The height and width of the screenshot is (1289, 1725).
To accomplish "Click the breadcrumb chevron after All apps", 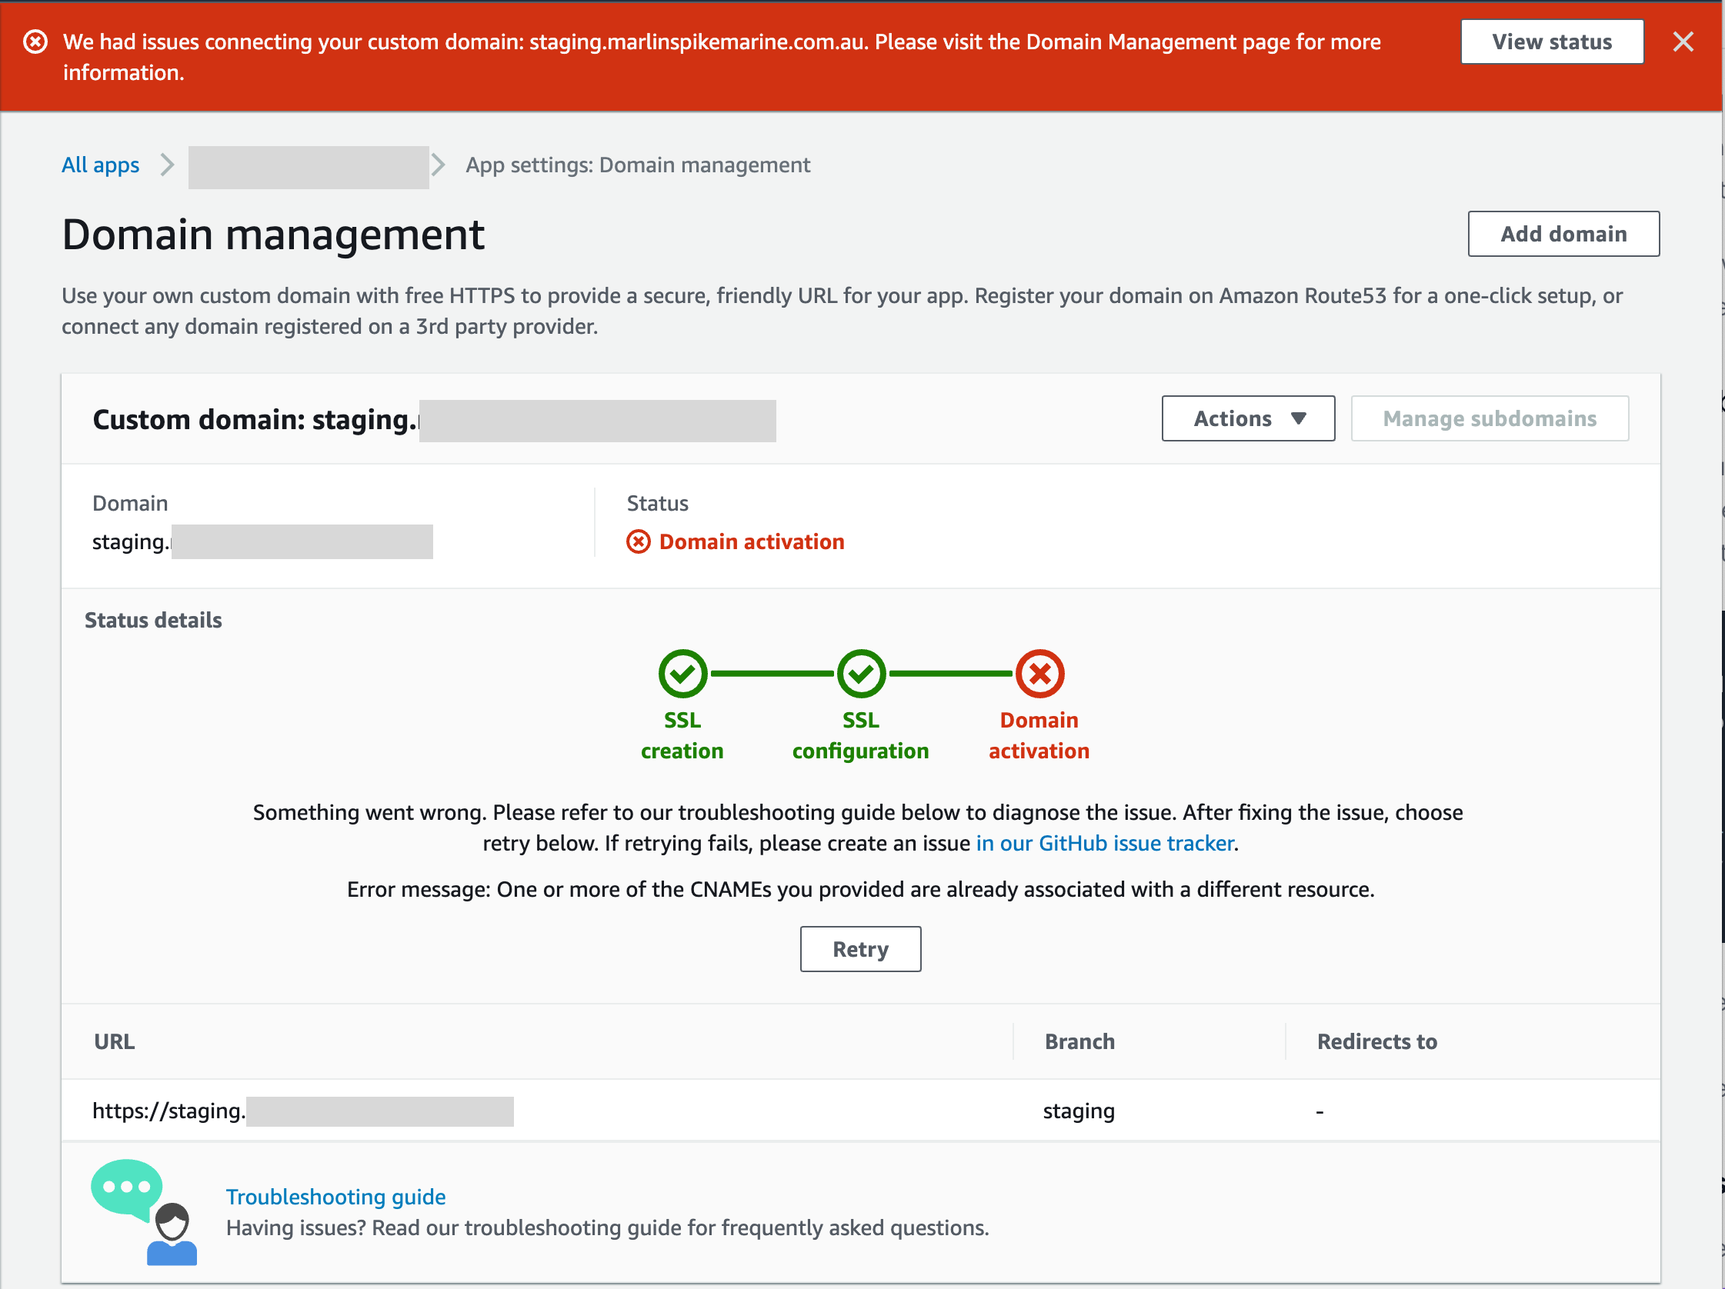I will 166,165.
